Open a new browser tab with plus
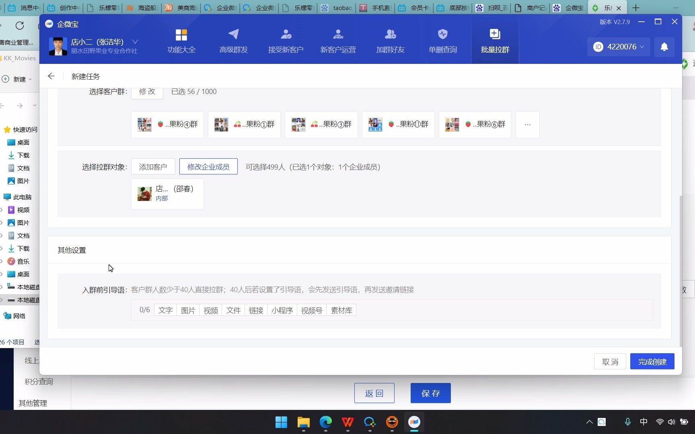Image resolution: width=695 pixels, height=434 pixels. [x=636, y=8]
